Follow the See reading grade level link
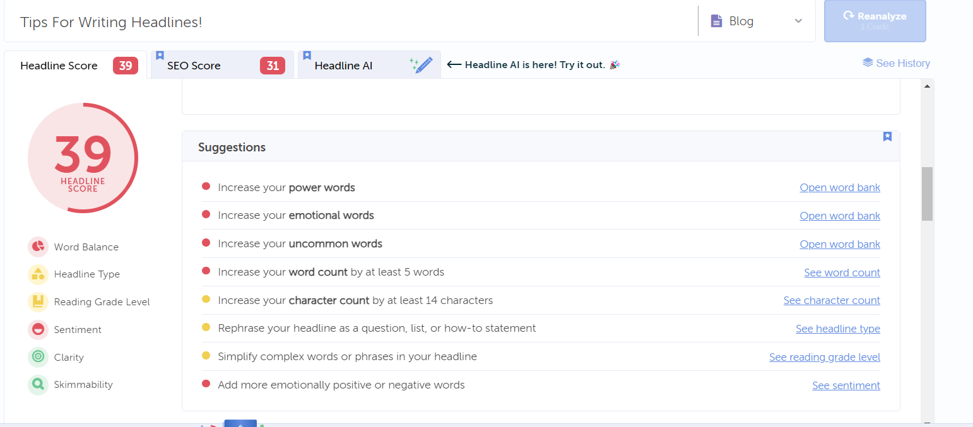The width and height of the screenshot is (973, 427). (824, 357)
